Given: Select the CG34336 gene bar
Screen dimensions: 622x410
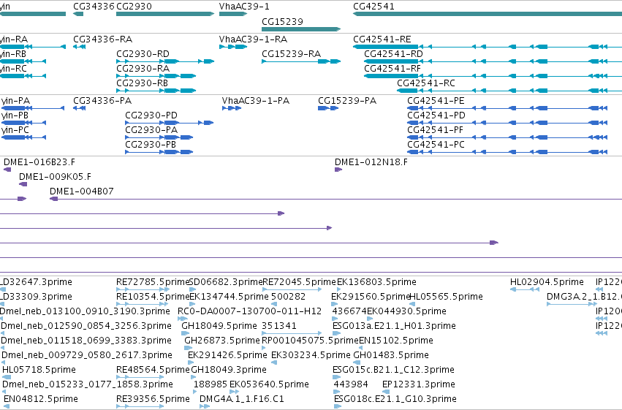Looking at the screenshot, I should 78,14.
